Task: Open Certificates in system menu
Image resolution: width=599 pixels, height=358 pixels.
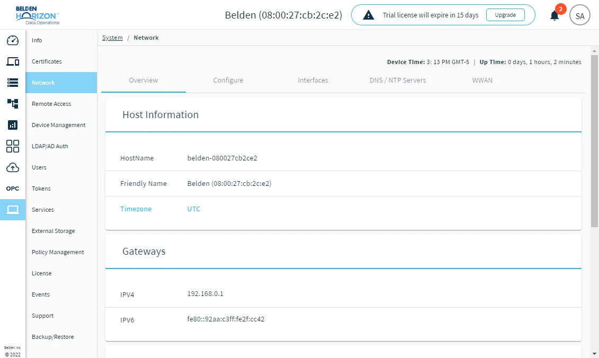Action: pyautogui.click(x=61, y=61)
